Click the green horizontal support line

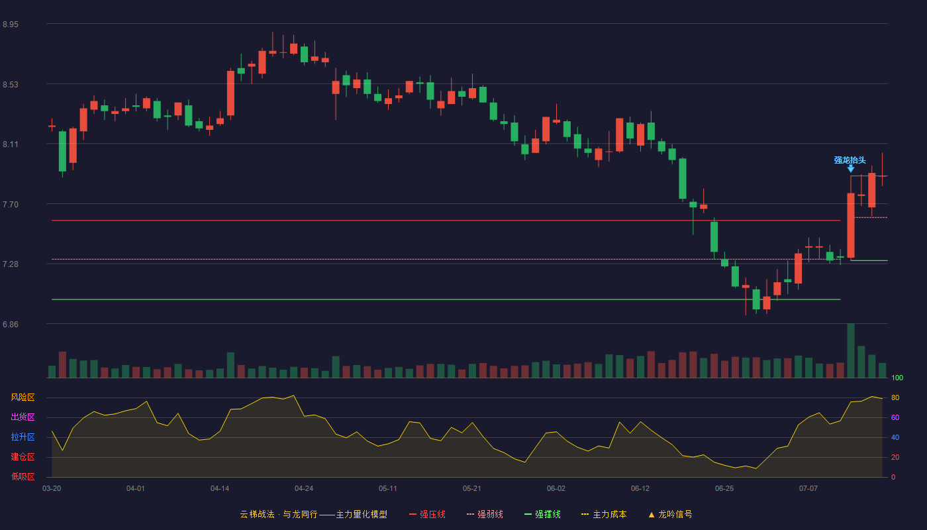(x=446, y=299)
